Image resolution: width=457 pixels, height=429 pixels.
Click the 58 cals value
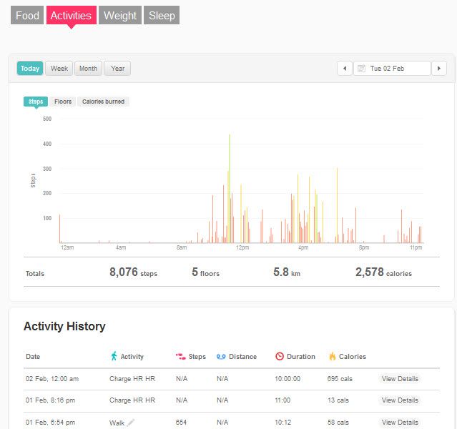coord(338,422)
